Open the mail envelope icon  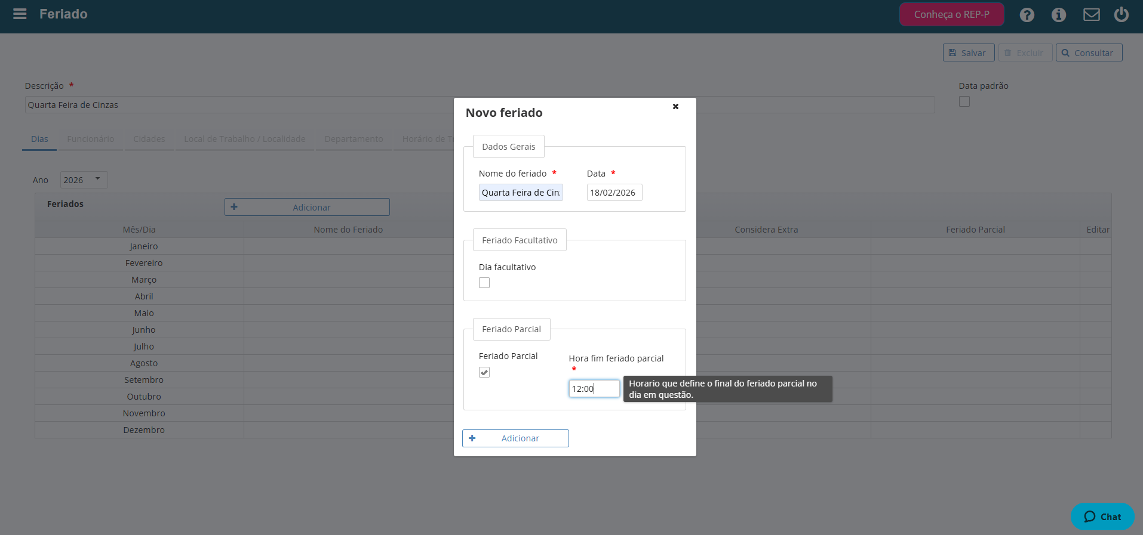[x=1091, y=14]
